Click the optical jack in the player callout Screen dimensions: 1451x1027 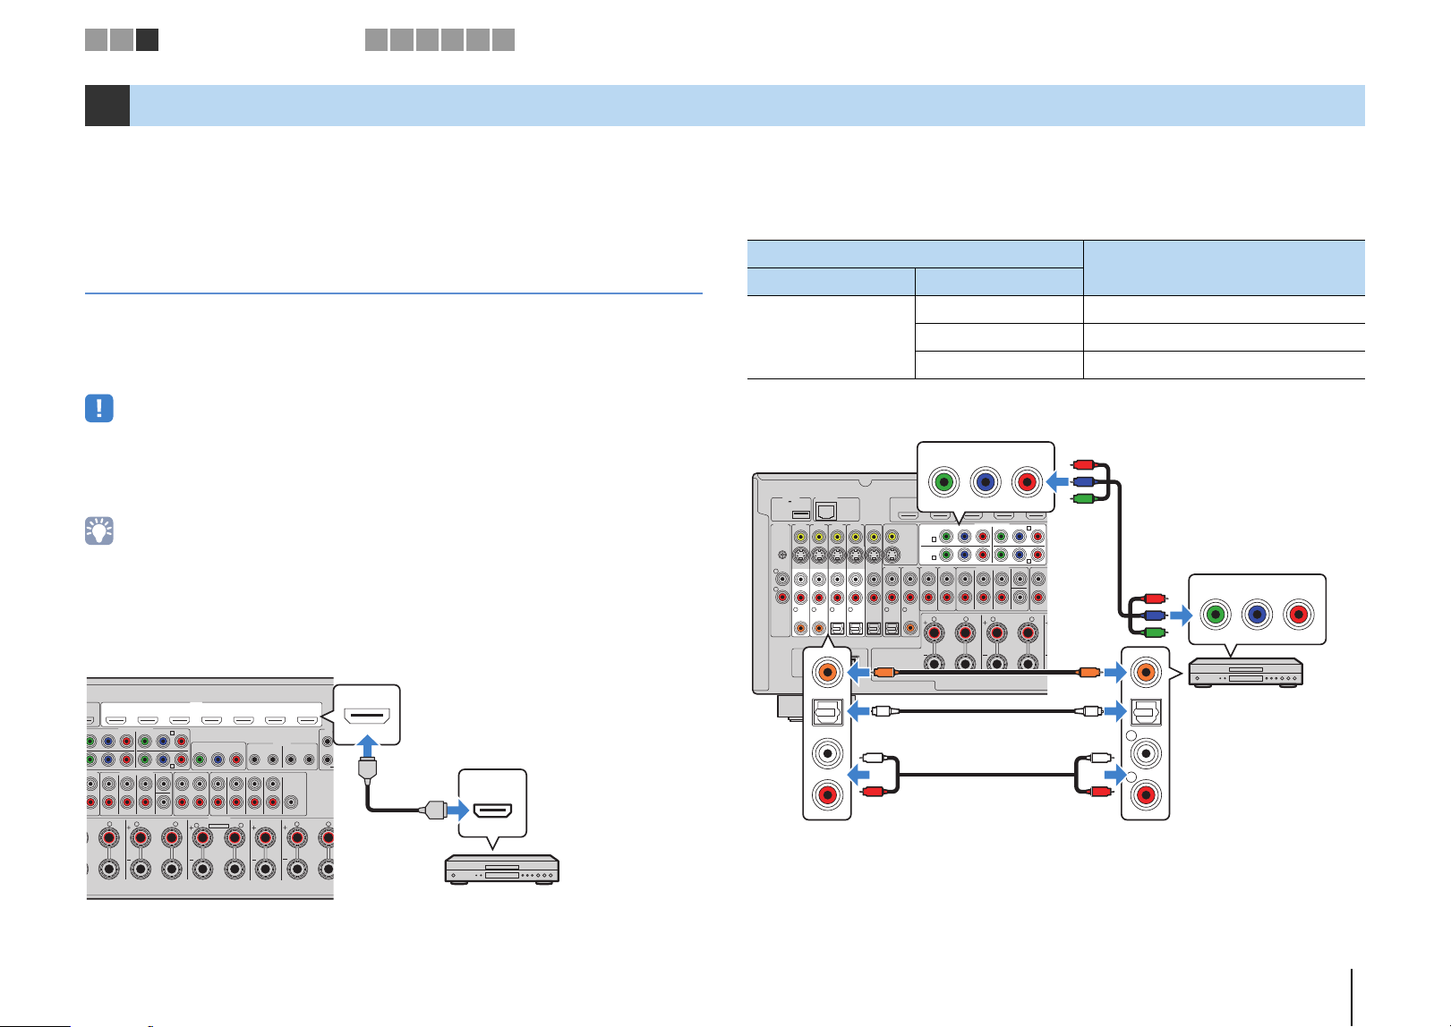1145,712
